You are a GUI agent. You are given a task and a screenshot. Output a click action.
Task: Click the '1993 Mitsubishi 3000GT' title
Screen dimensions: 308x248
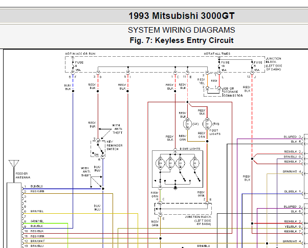[x=181, y=16]
